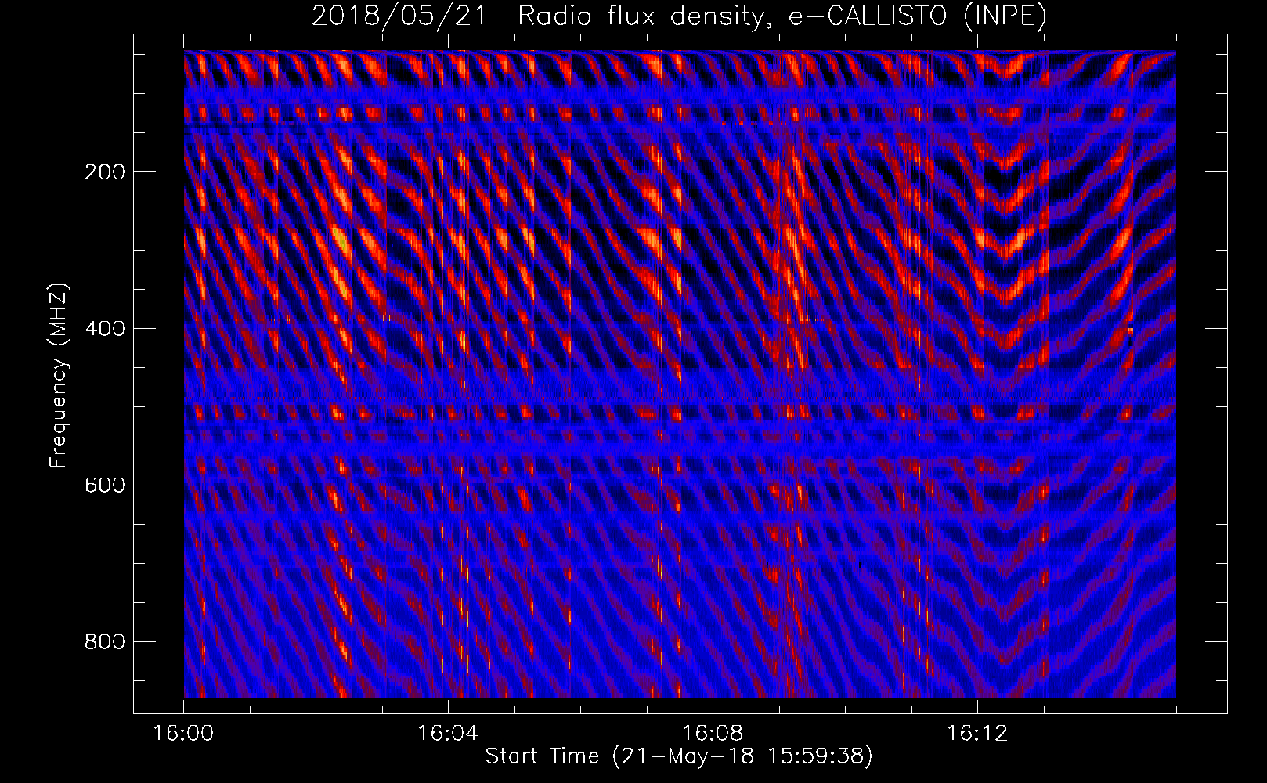Click the 16:04 time axis label
1267x783 pixels.
(448, 734)
